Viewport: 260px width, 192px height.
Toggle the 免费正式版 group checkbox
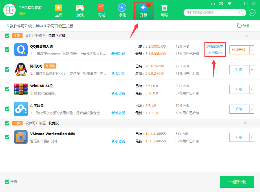pyautogui.click(x=7, y=36)
